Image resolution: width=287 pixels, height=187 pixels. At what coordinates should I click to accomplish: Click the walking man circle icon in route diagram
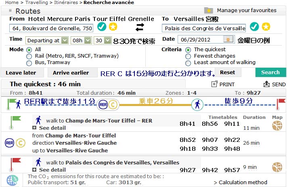197,105
